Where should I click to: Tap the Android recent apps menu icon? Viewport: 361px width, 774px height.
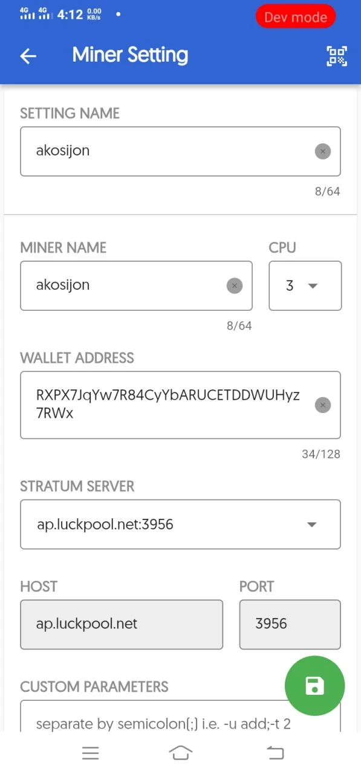point(91,753)
